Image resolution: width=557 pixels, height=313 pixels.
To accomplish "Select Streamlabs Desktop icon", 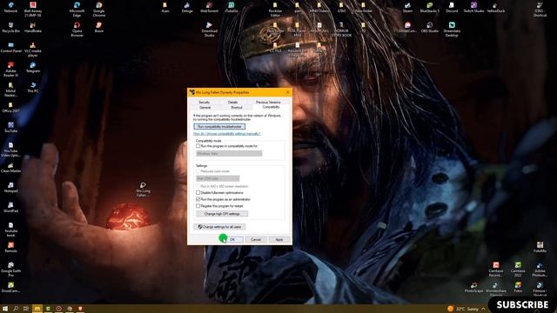I will (x=452, y=30).
